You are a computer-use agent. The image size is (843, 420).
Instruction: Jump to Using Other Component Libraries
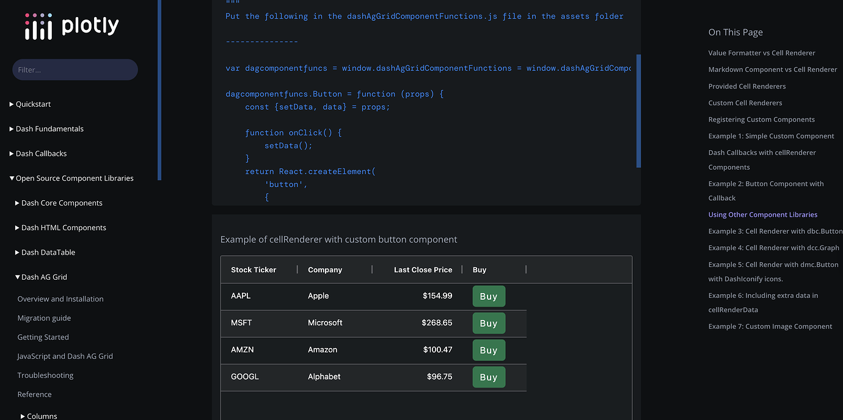click(x=763, y=215)
